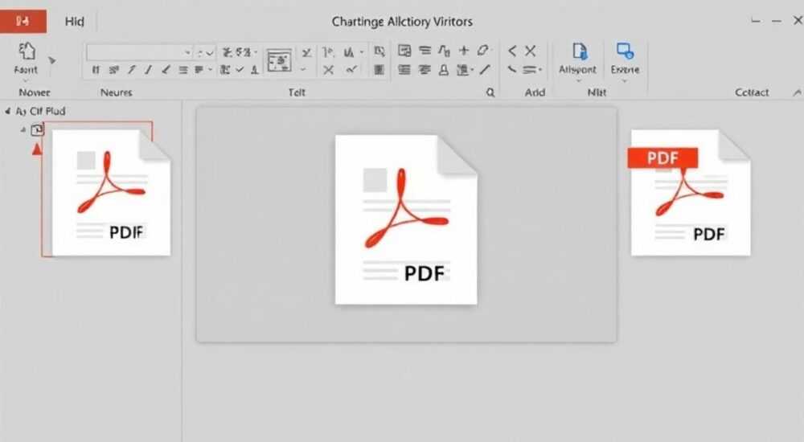Select the right PDF document with red badge
Viewport: 804px width, 442px height.
click(691, 193)
